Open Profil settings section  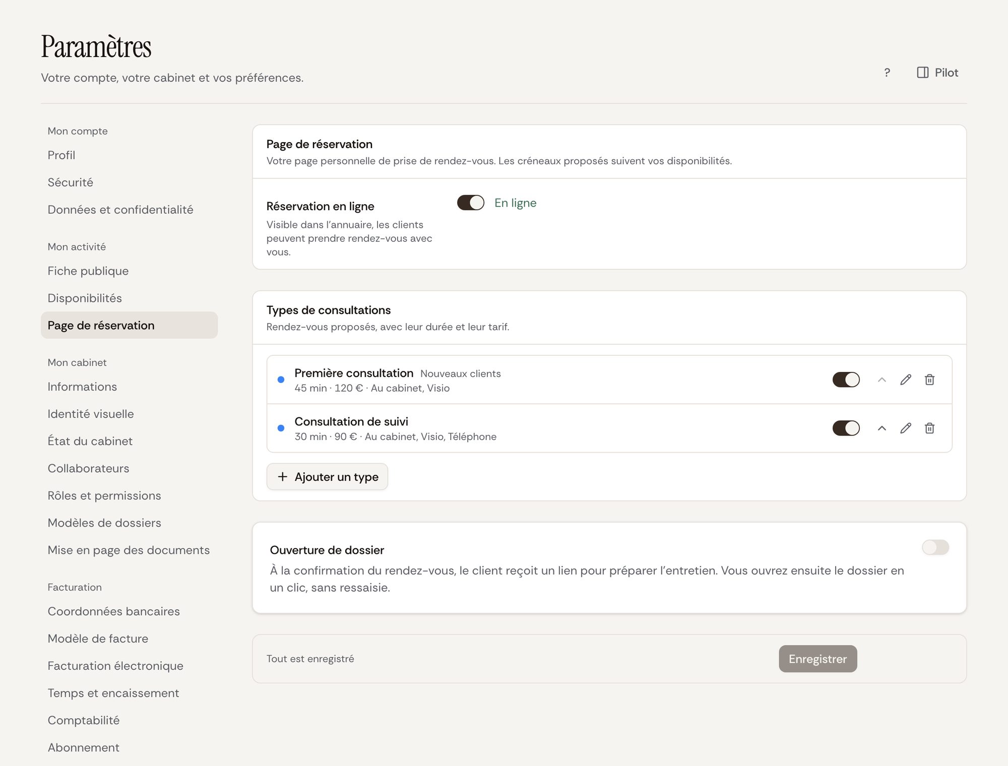130,155
